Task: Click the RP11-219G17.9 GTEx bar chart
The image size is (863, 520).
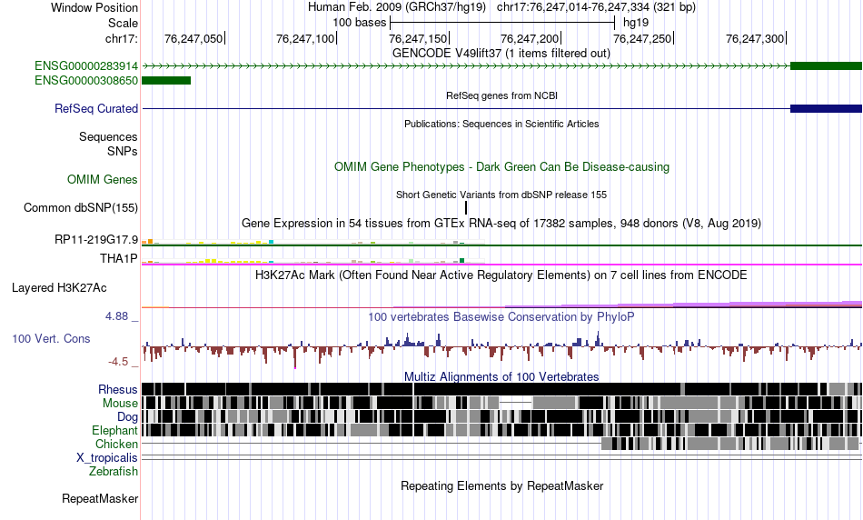Action: [x=313, y=241]
